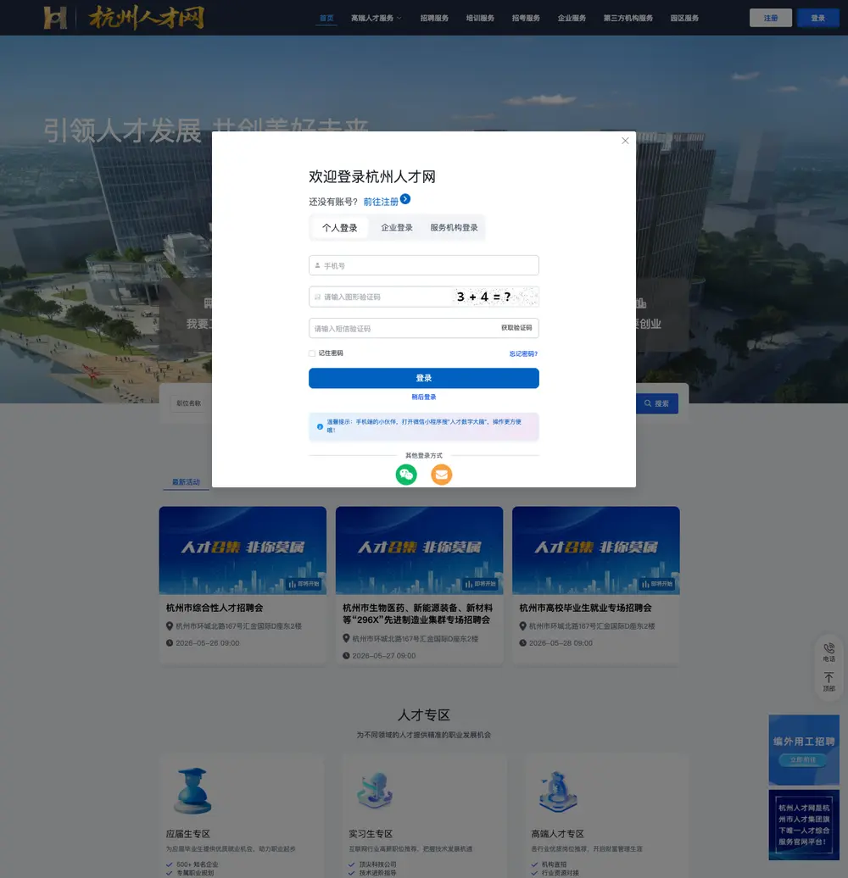Click the 登录 button in header
The image size is (848, 878).
click(x=817, y=18)
